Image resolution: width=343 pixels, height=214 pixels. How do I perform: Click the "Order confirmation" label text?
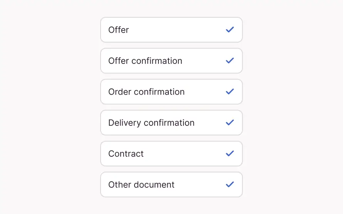click(x=146, y=92)
